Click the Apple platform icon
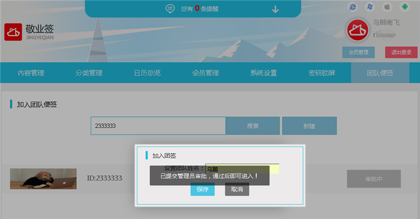The height and width of the screenshot is (219, 420). tap(388, 7)
